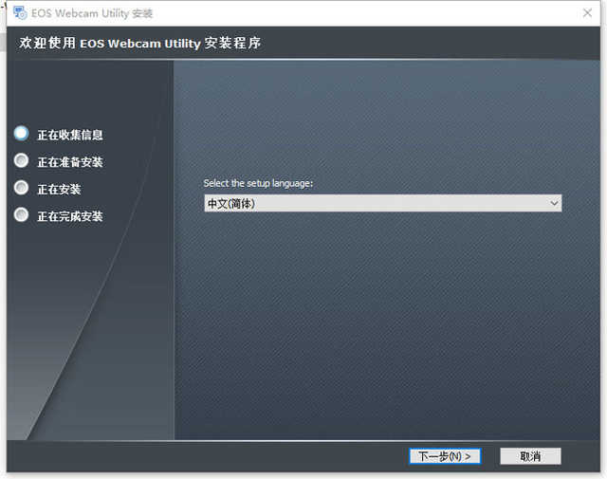Select the 正在安装 step indicator
The height and width of the screenshot is (479, 607).
pyautogui.click(x=21, y=188)
